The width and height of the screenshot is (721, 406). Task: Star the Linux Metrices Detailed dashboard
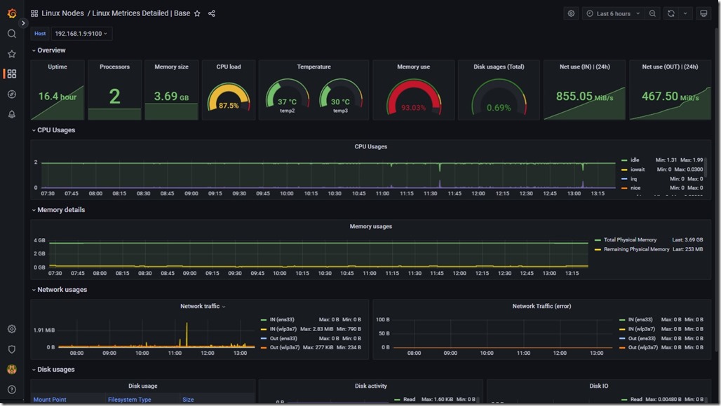pos(197,13)
